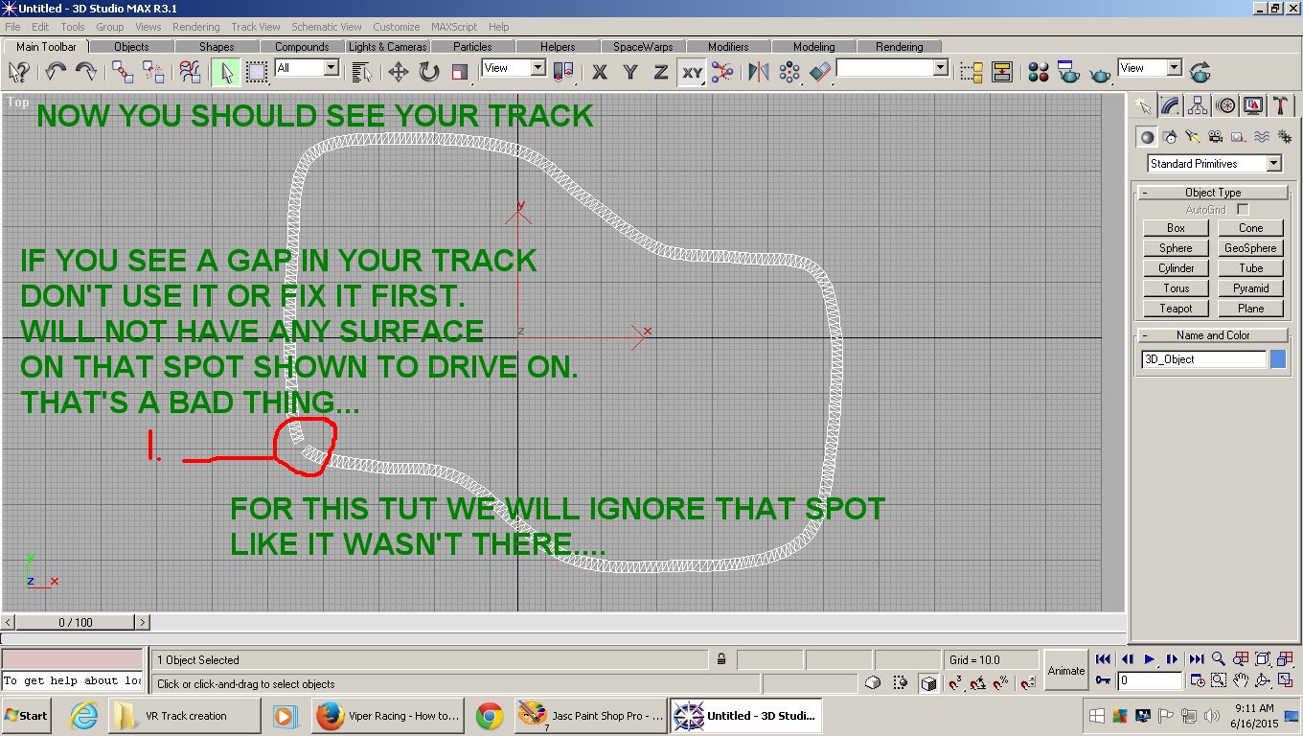This screenshot has height=736, width=1303.
Task: Activate the Select and Link tool
Action: (123, 72)
